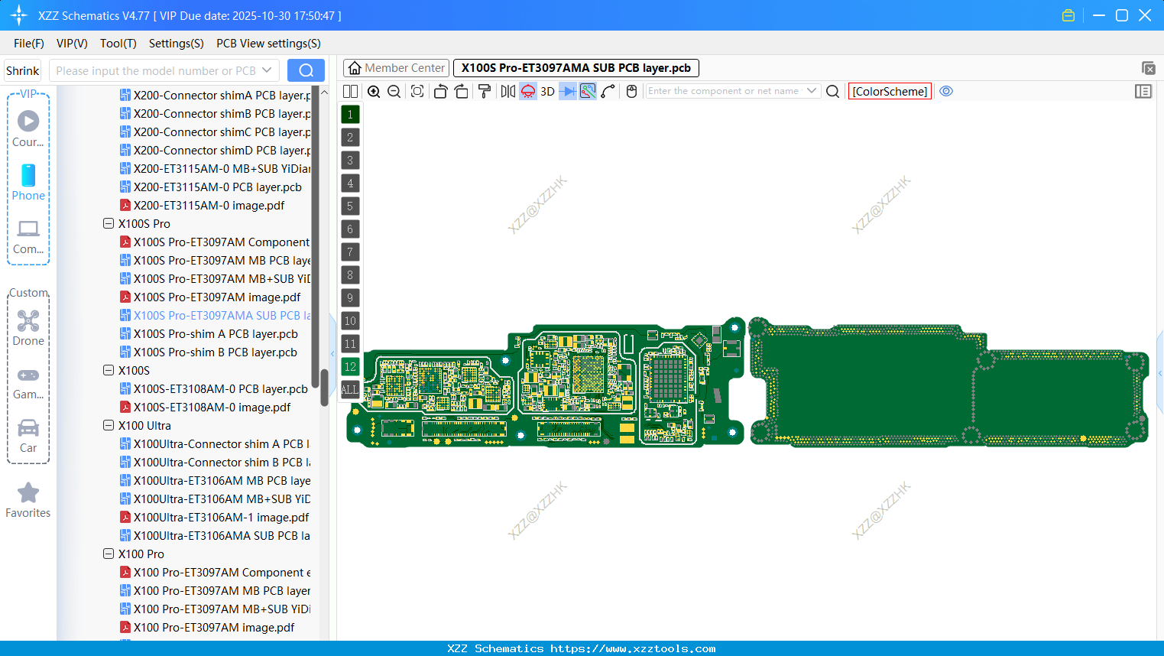Switch to the ALL layers view
The image size is (1164, 656).
coord(349,390)
